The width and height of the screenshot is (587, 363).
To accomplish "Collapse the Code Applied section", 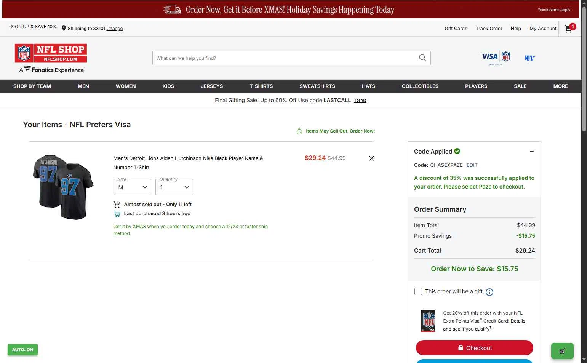I will pyautogui.click(x=532, y=151).
